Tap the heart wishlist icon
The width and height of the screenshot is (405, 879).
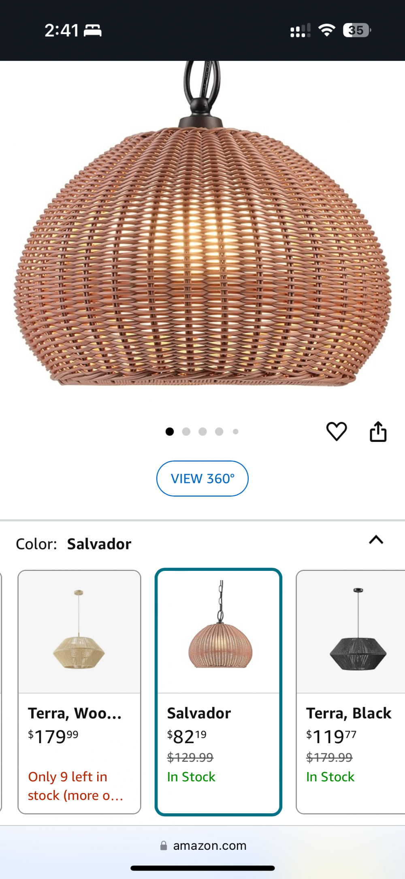(337, 431)
